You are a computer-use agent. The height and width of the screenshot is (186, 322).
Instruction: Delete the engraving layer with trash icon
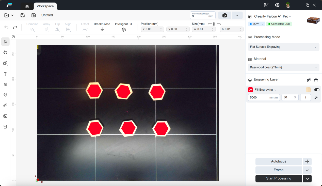(316, 80)
